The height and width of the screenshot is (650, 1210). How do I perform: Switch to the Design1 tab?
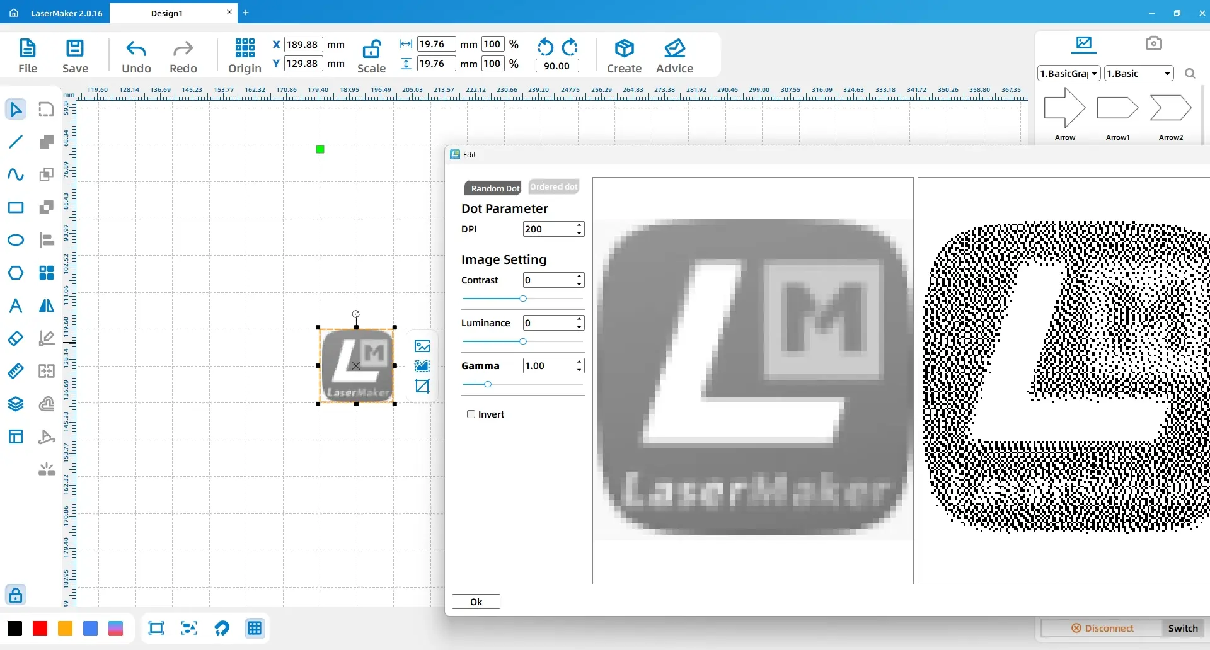pos(166,13)
